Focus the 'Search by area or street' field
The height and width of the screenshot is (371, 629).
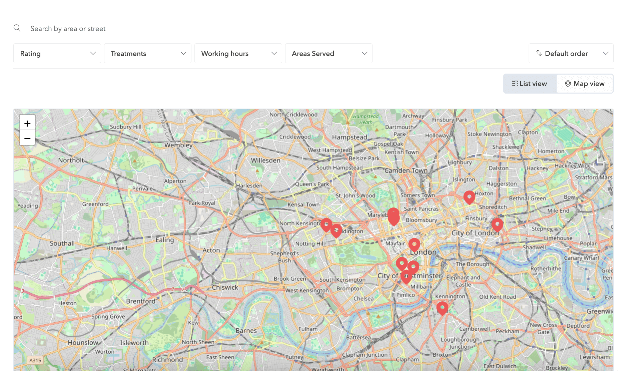coord(313,29)
